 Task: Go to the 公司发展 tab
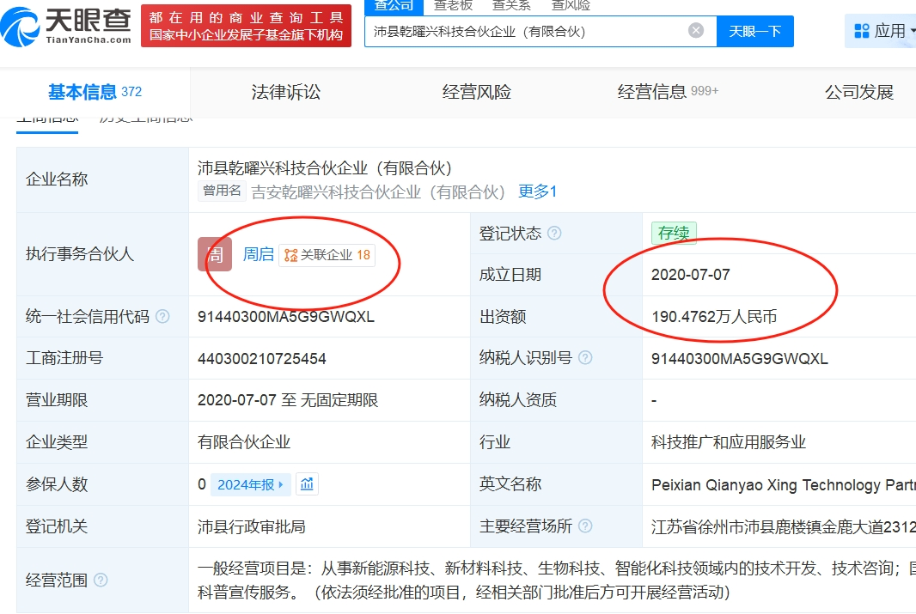[x=859, y=92]
